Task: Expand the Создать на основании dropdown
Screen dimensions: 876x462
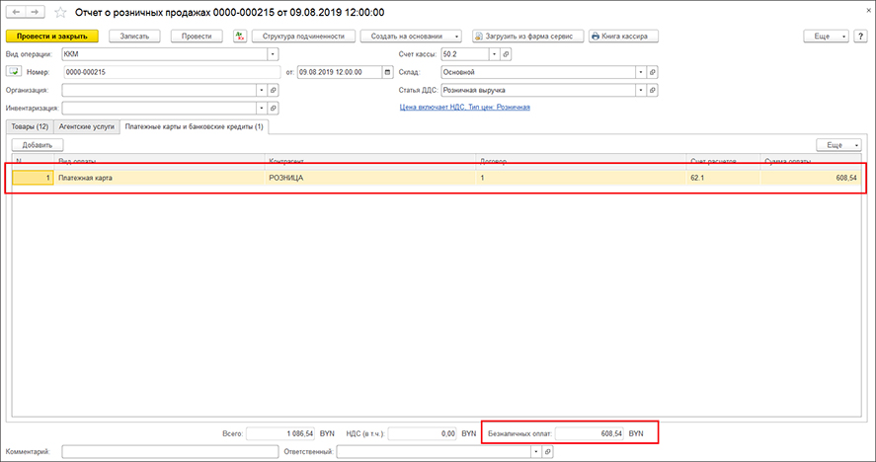Action: [456, 36]
